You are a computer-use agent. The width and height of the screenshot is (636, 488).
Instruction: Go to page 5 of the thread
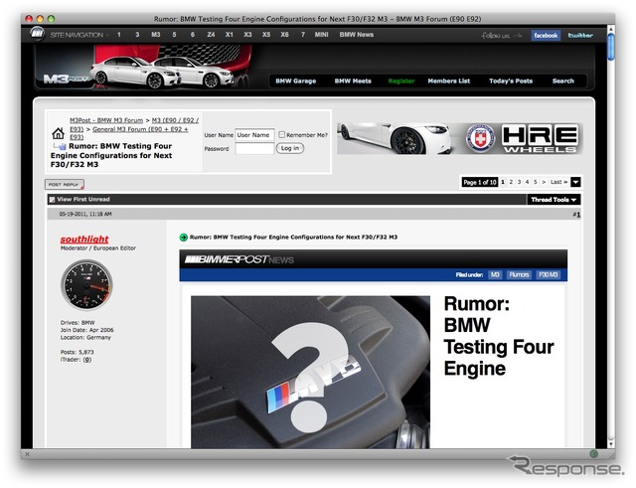pyautogui.click(x=536, y=182)
